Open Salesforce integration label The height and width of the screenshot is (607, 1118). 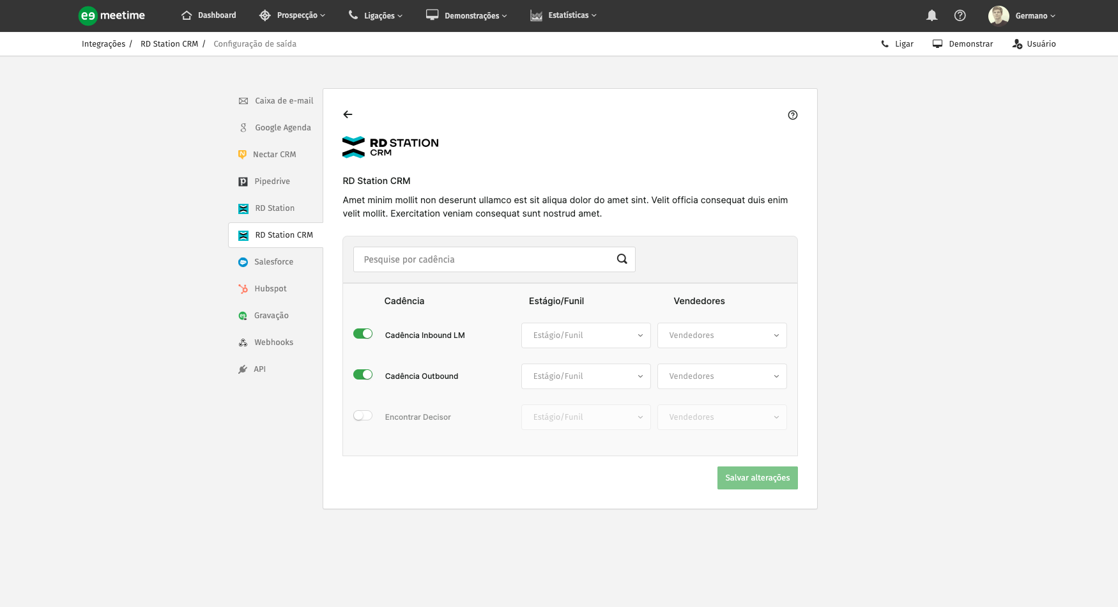point(273,262)
